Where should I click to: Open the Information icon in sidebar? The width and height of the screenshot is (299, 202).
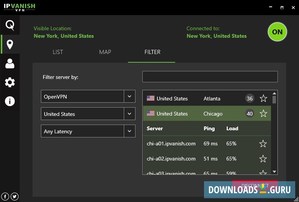click(x=10, y=101)
